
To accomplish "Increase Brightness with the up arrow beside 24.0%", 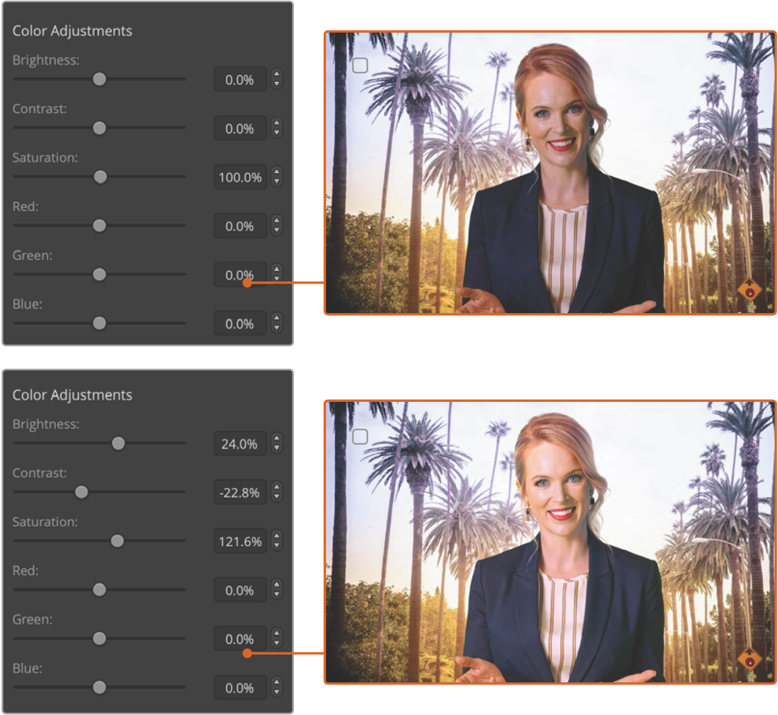I will tap(276, 438).
